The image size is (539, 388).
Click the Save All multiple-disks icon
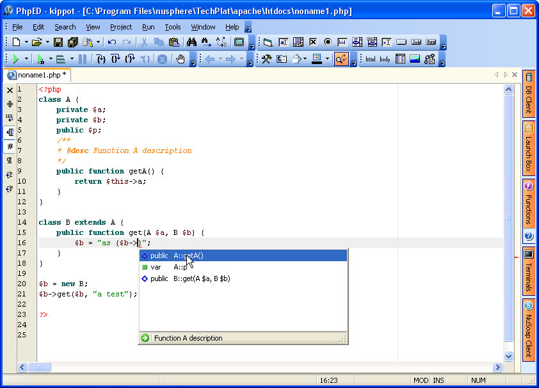tap(73, 42)
